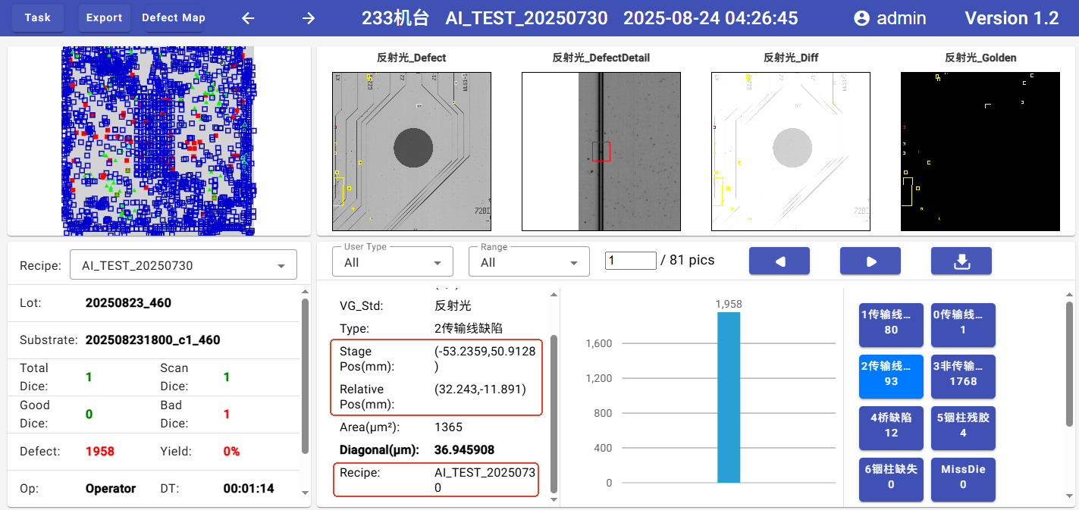Select the 4桥缺陷 defect category

[891, 425]
